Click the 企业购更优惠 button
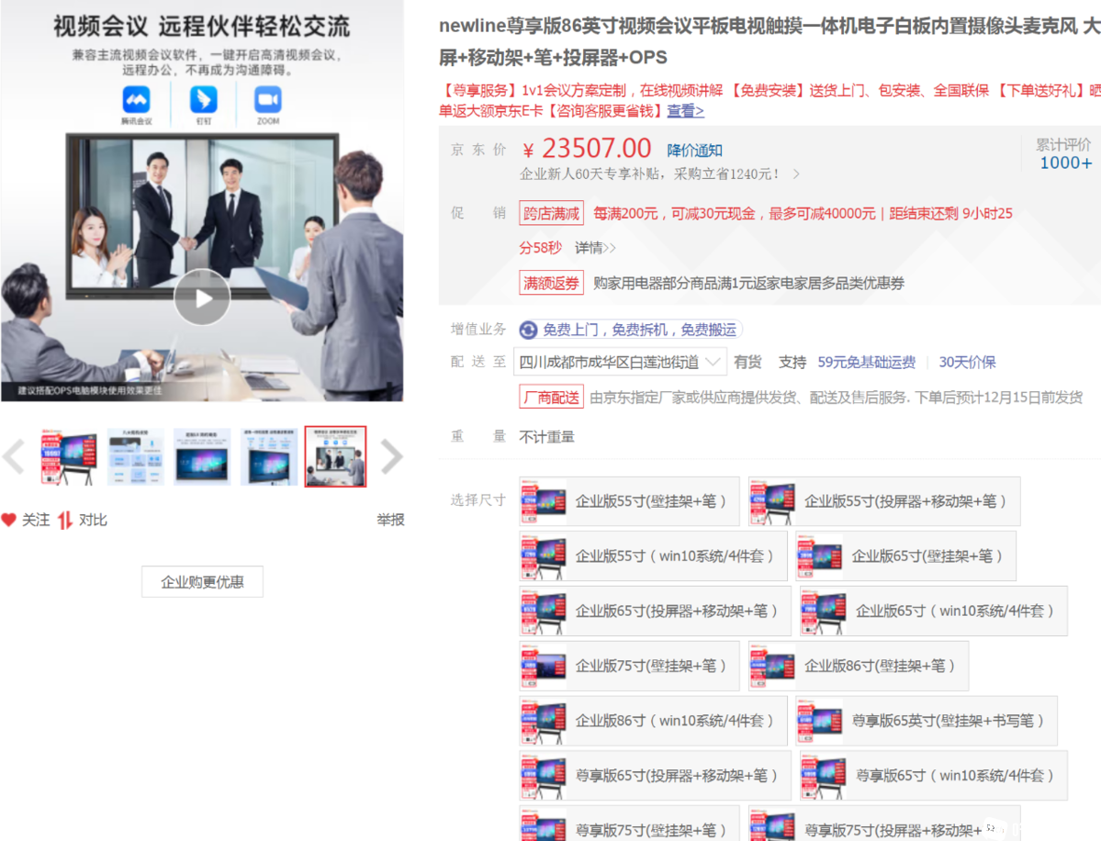The height and width of the screenshot is (841, 1101). point(202,582)
